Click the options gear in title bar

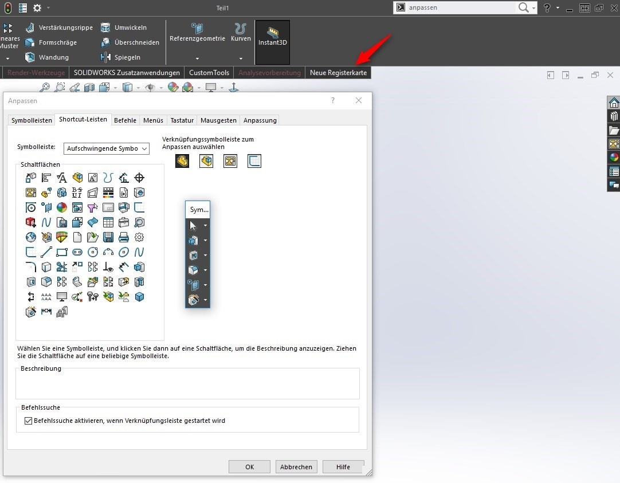[37, 7]
